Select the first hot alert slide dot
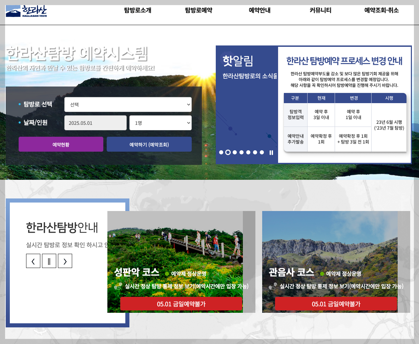Image resolution: width=419 pixels, height=344 pixels. tap(221, 152)
